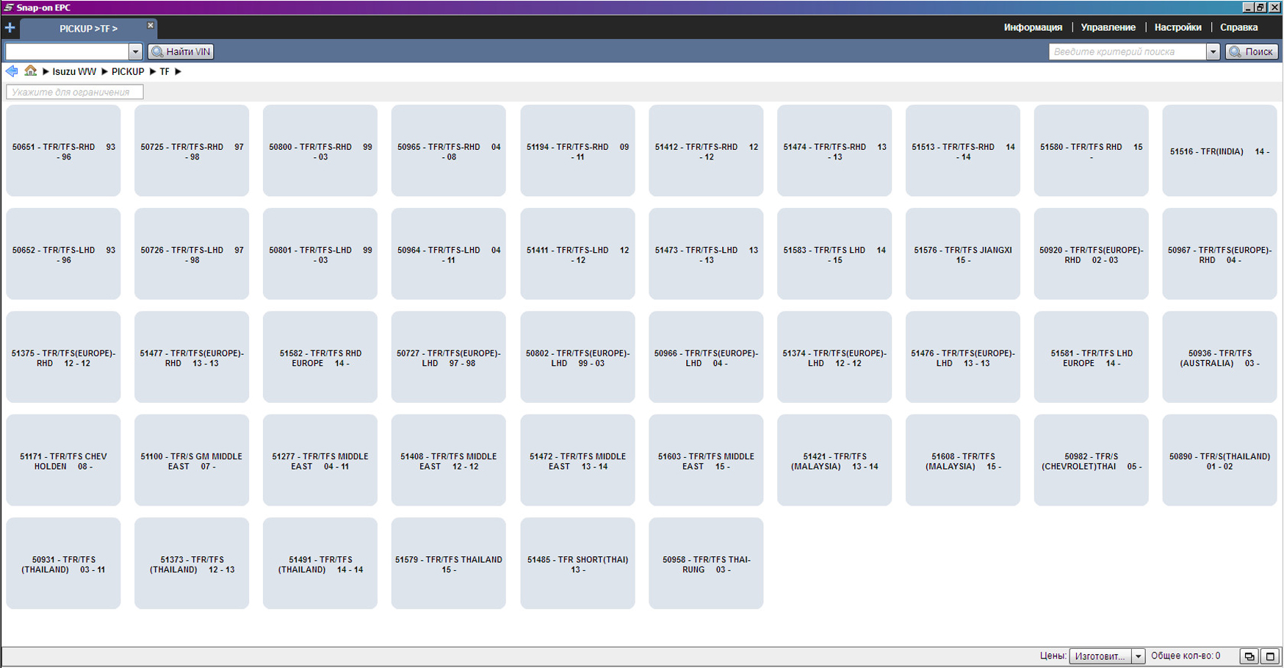The image size is (1284, 668).
Task: Open the Справка menu
Action: (1238, 27)
